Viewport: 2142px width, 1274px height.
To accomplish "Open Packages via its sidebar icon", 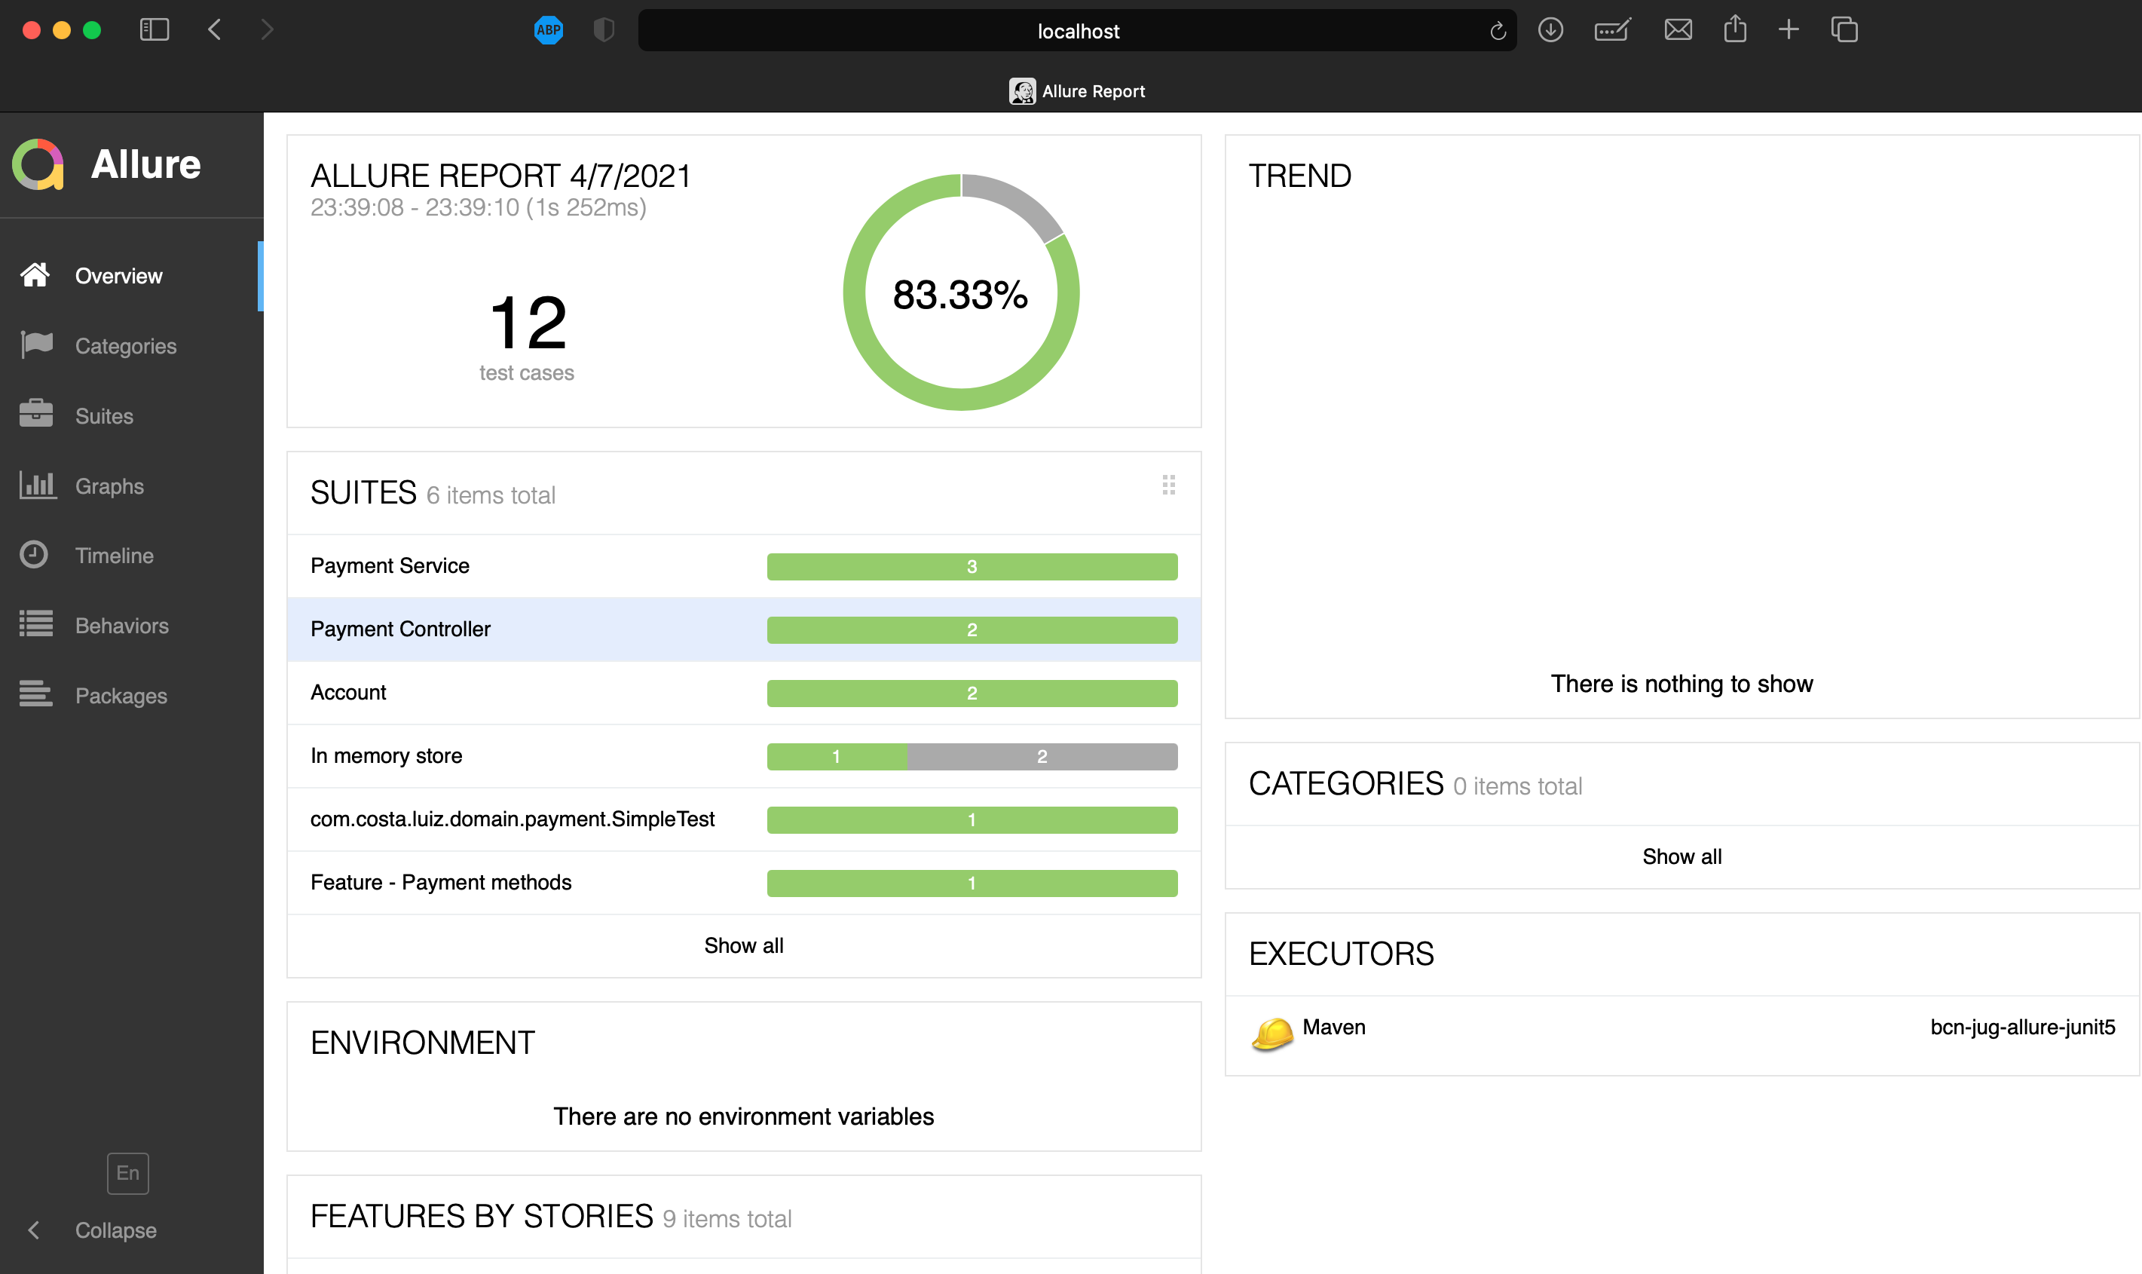I will (36, 694).
